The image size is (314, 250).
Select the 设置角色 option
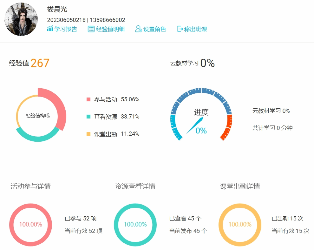point(154,29)
